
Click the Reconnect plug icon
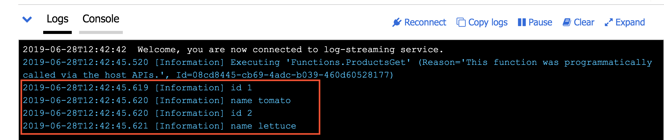(397, 22)
